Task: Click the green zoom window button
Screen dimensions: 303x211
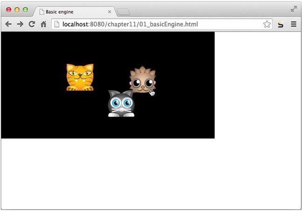Action: pos(26,10)
